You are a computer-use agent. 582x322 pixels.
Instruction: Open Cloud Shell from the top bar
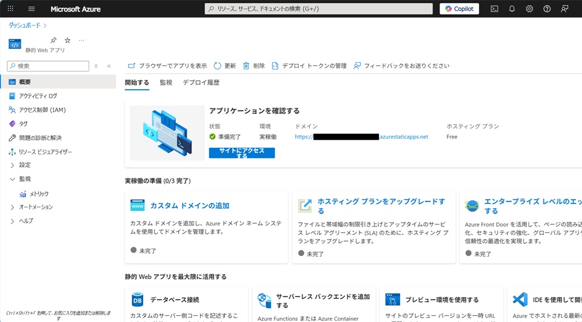pyautogui.click(x=495, y=9)
